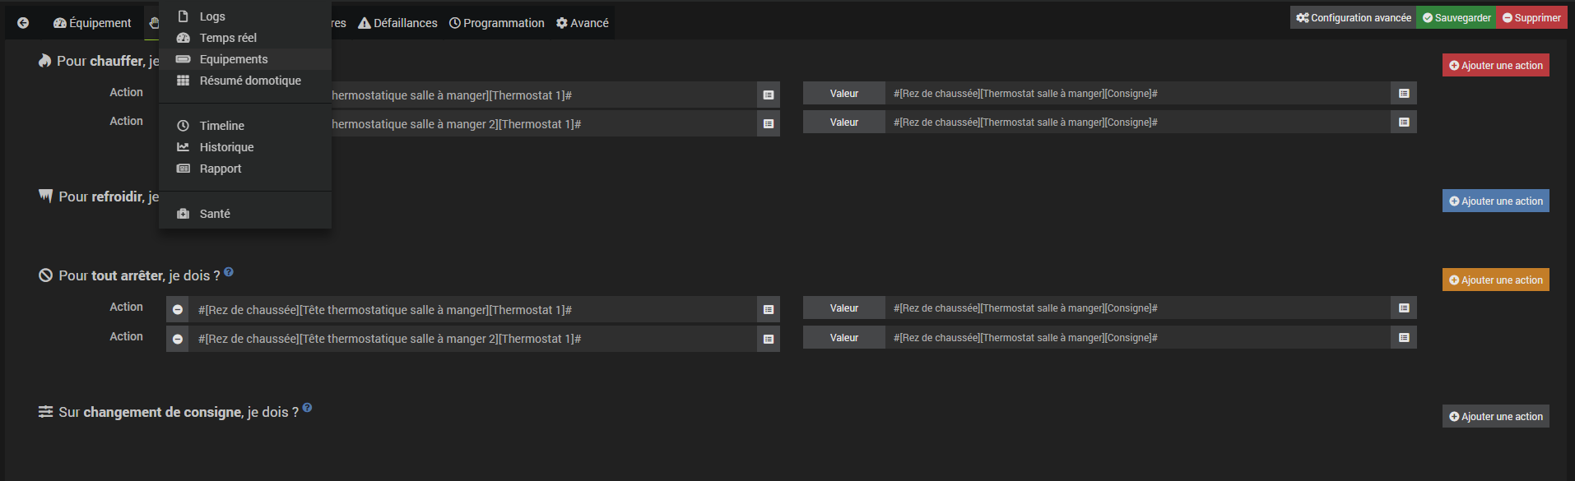This screenshot has width=1575, height=481.
Task: Select 'Temps réel' from the menu
Action: [228, 38]
